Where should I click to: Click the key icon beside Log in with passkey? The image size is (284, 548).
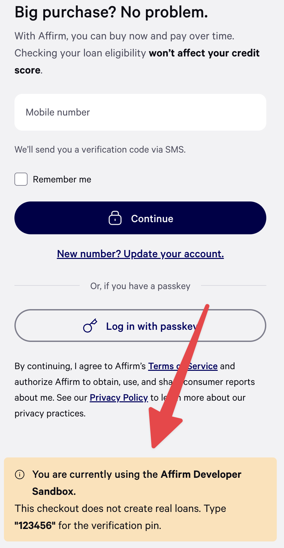click(x=90, y=326)
